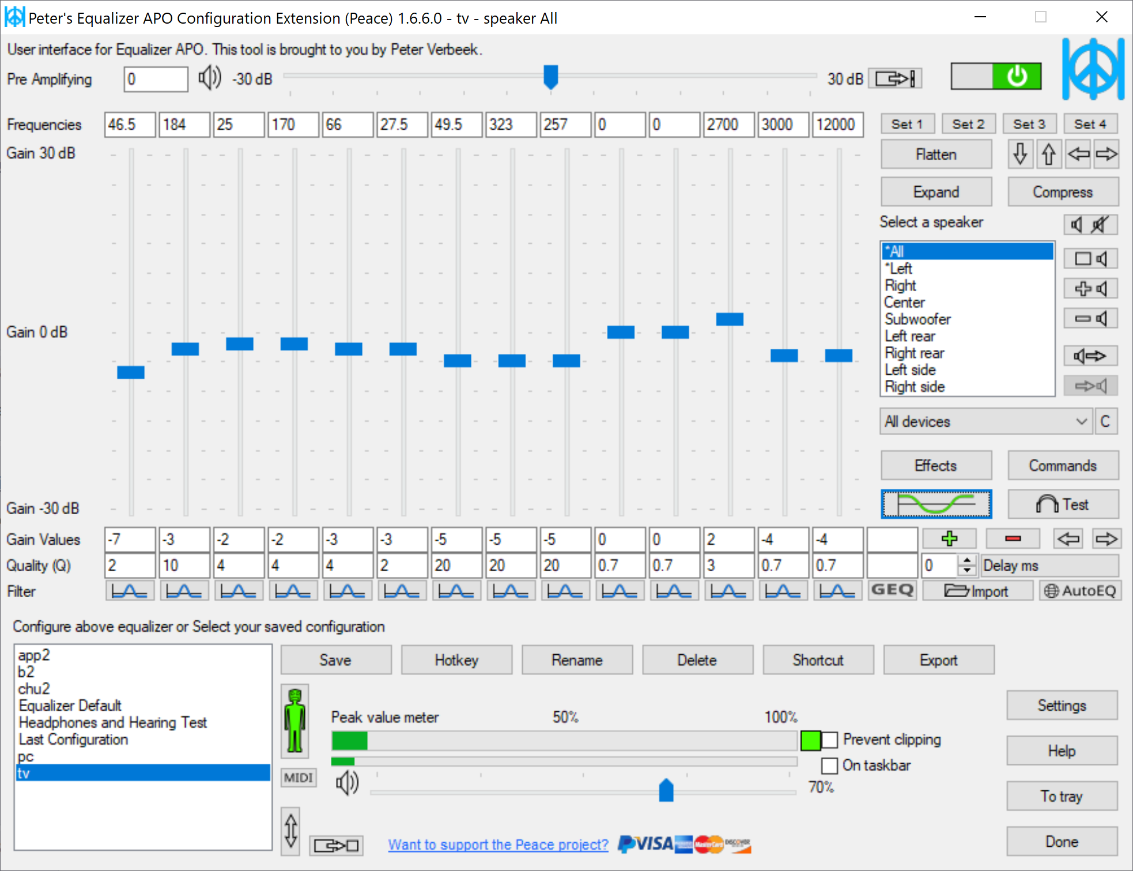Select Subwoofer in the speaker list
Viewport: 1133px width, 871px height.
pos(917,319)
